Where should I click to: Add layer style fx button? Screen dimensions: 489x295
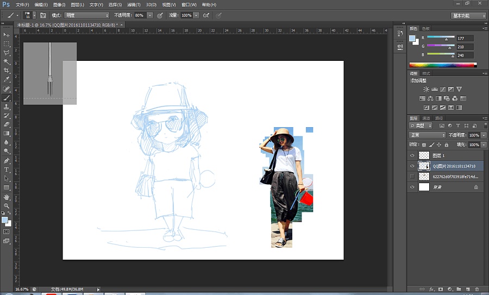pyautogui.click(x=431, y=290)
